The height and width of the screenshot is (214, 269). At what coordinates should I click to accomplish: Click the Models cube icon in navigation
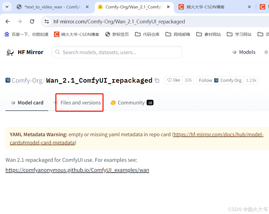[234, 52]
